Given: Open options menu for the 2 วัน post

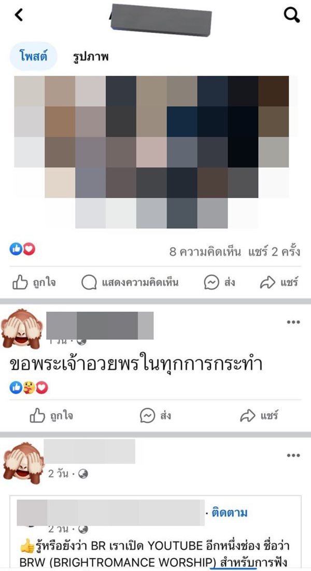Looking at the screenshot, I should pos(293,455).
